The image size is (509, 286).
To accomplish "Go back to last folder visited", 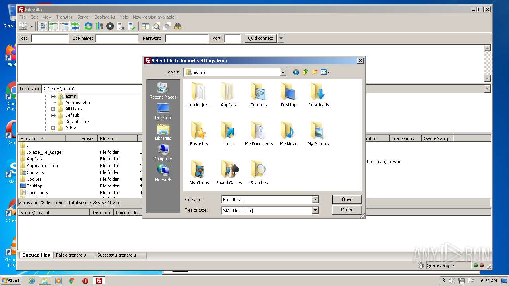I will (296, 72).
